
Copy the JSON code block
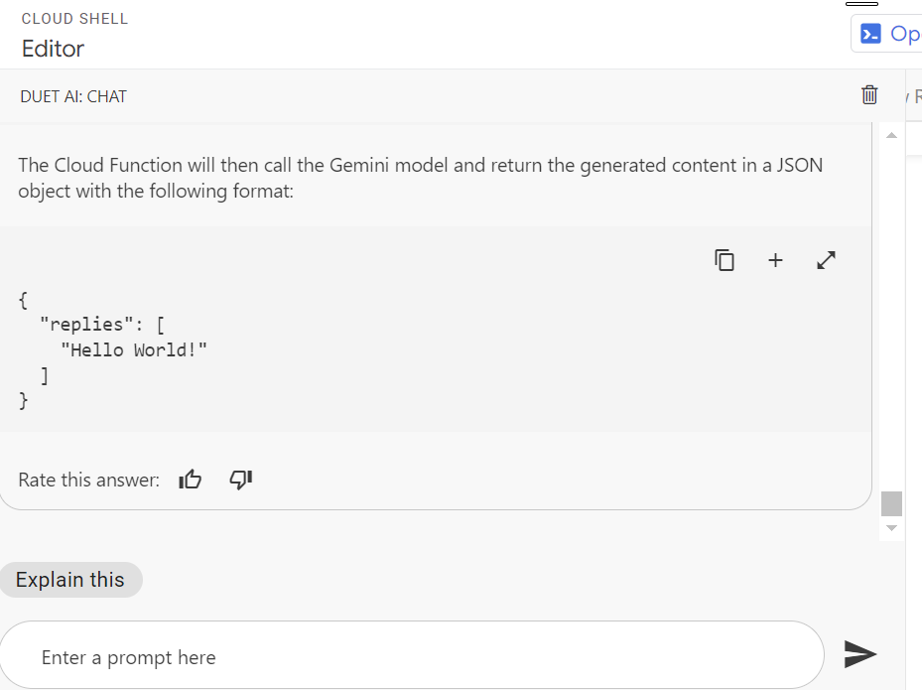point(724,260)
